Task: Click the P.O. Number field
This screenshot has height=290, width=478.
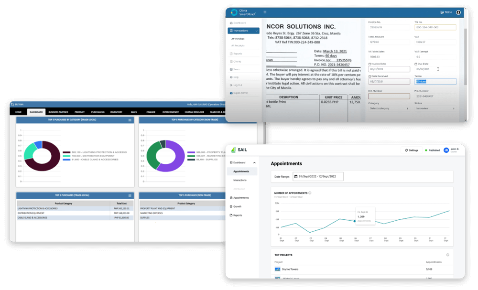Action: (435, 96)
